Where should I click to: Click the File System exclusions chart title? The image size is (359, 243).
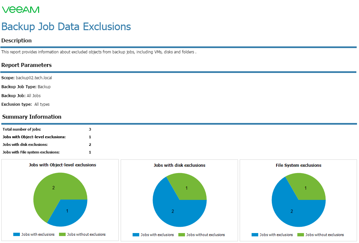(x=299, y=165)
